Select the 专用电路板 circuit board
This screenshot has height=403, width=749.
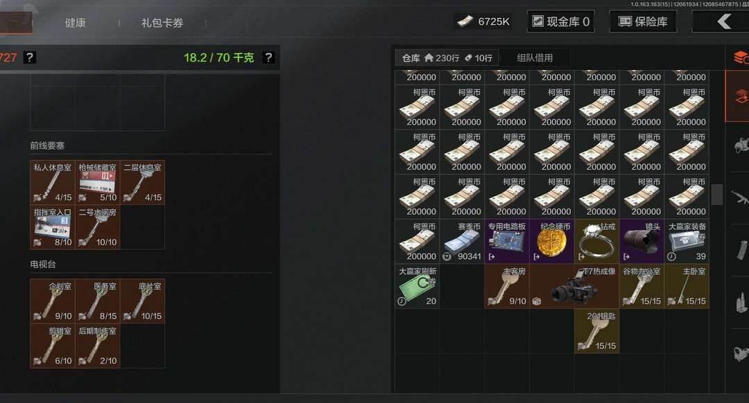click(x=507, y=242)
